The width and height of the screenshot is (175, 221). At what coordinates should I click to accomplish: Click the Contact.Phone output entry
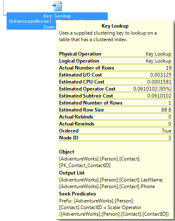(107, 186)
